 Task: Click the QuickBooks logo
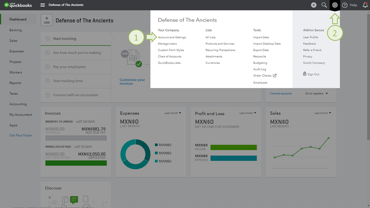tap(18, 5)
